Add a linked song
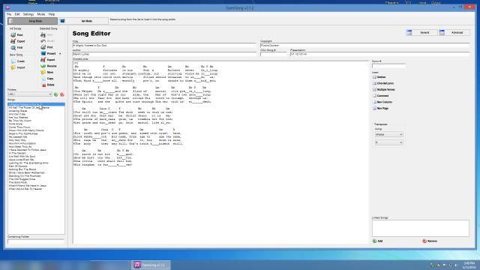480x270 pixels. 378,241
